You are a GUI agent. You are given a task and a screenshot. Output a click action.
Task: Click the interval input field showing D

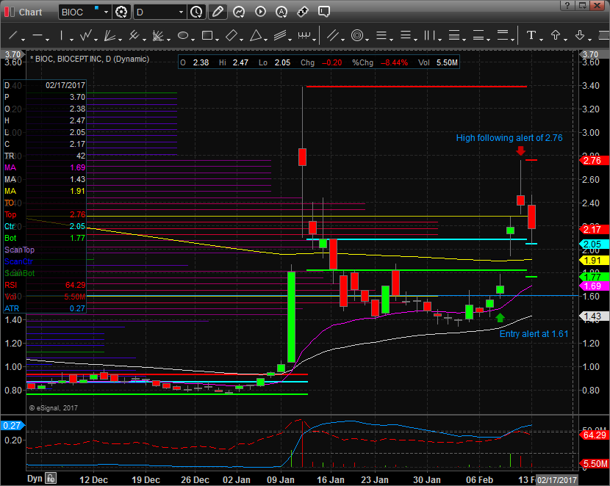[x=156, y=12]
